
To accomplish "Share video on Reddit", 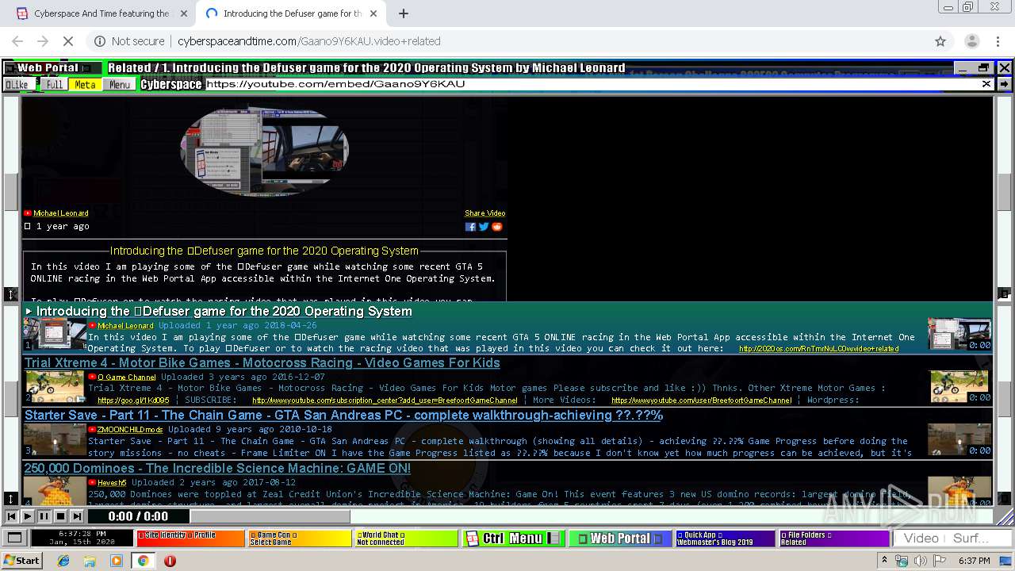I will pyautogui.click(x=497, y=227).
